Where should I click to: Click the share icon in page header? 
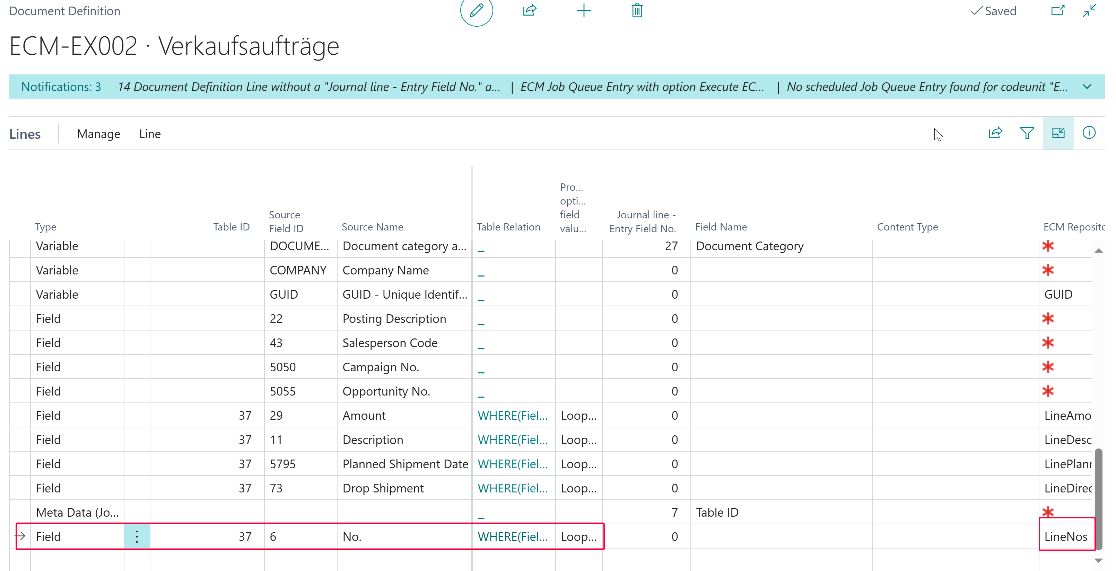point(530,10)
